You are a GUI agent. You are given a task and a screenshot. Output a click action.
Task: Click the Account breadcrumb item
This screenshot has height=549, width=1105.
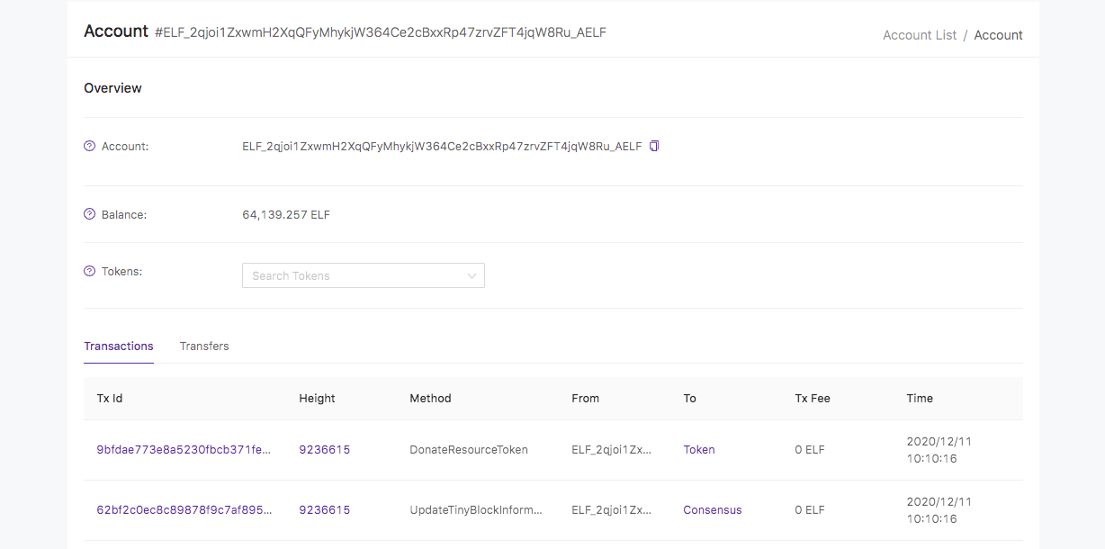click(998, 35)
